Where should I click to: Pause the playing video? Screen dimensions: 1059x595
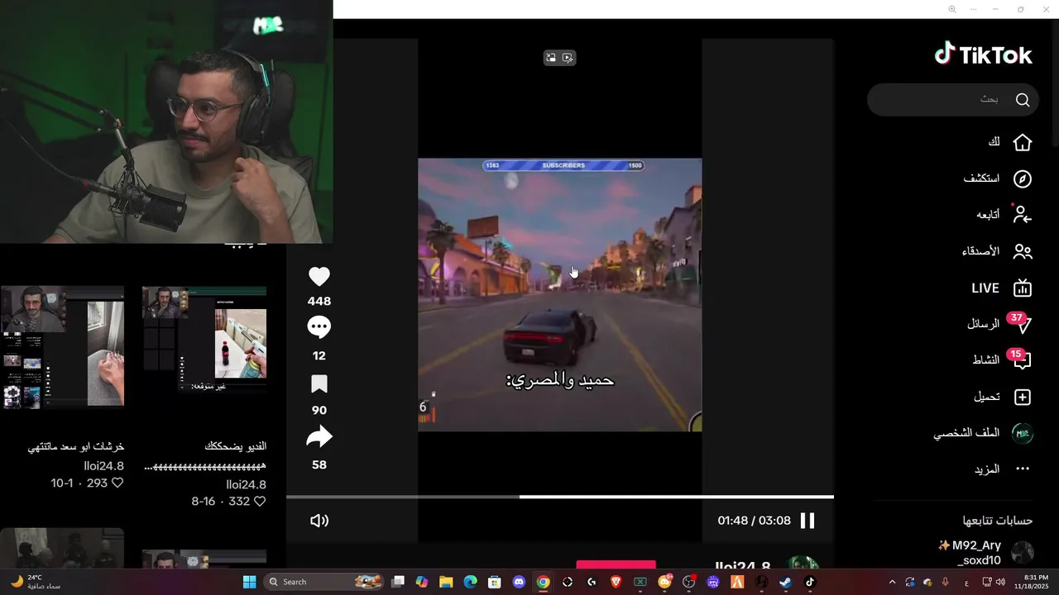point(807,521)
